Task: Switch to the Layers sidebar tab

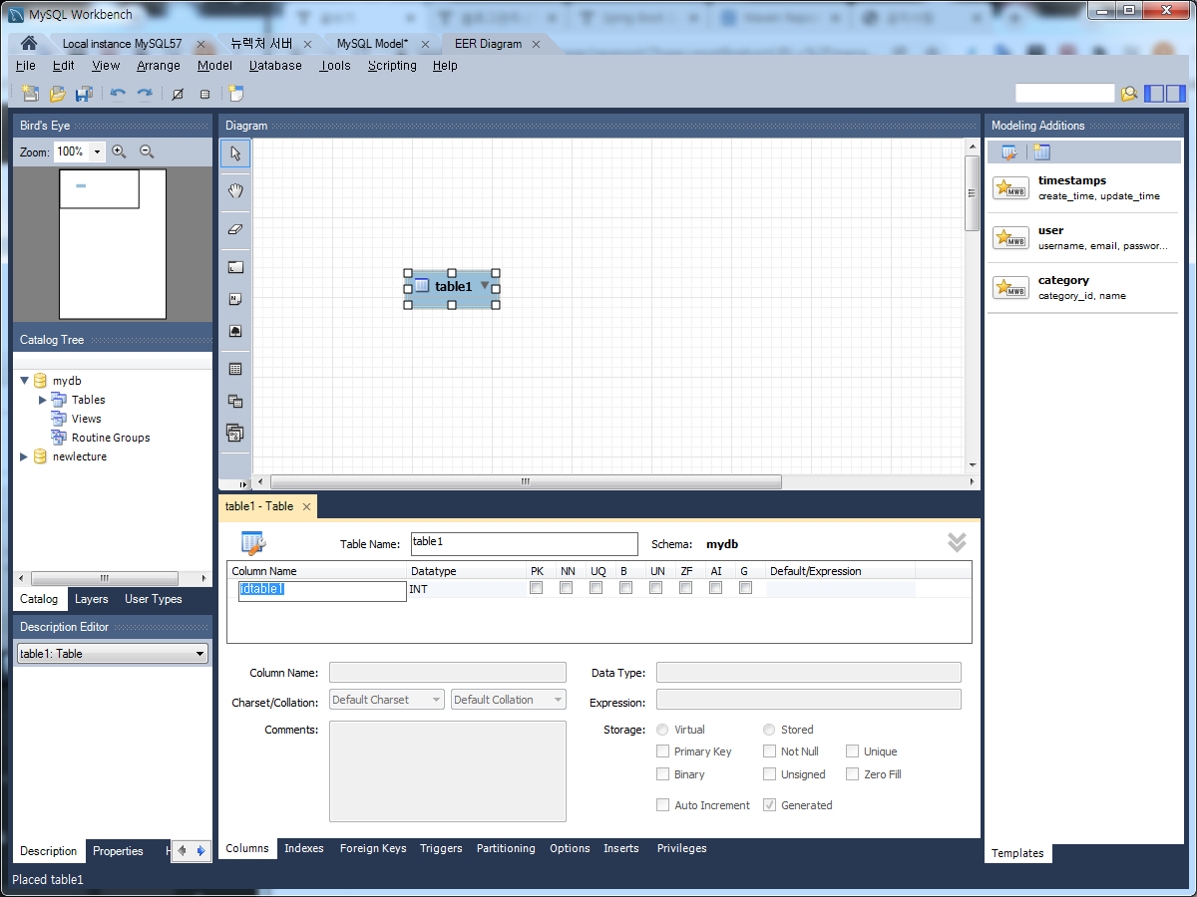Action: [x=91, y=599]
